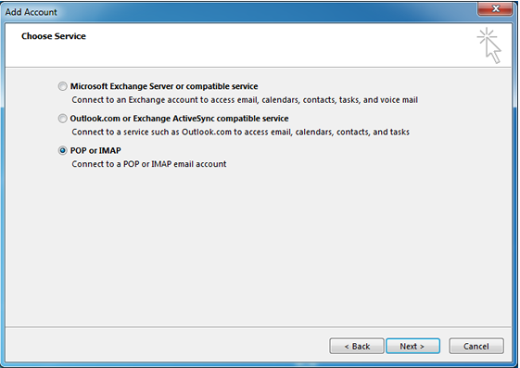Close the Add Account dialog window
This screenshot has width=520, height=368.
pos(495,8)
